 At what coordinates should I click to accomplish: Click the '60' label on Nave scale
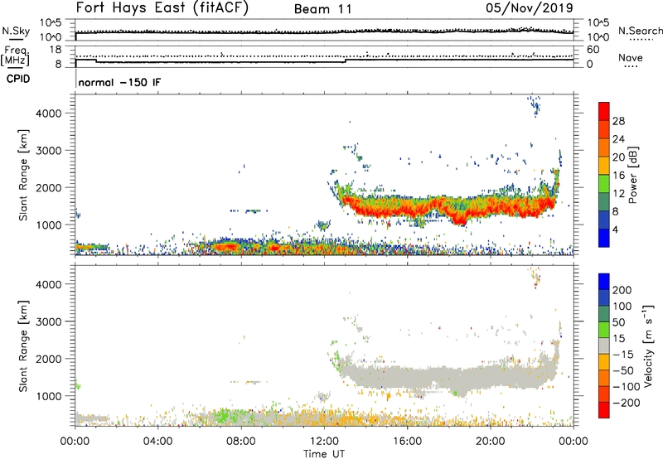593,50
